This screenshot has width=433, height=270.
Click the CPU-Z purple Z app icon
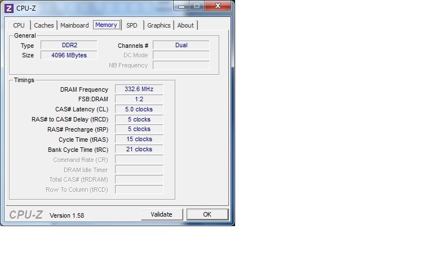(x=9, y=8)
